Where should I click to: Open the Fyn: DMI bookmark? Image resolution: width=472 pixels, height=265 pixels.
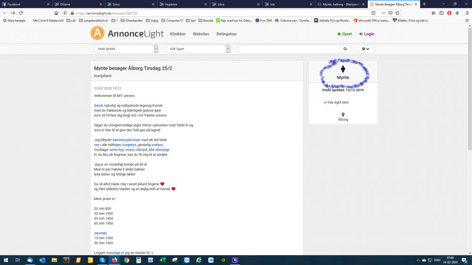(263, 20)
